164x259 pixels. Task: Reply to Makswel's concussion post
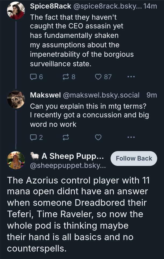[34, 138]
